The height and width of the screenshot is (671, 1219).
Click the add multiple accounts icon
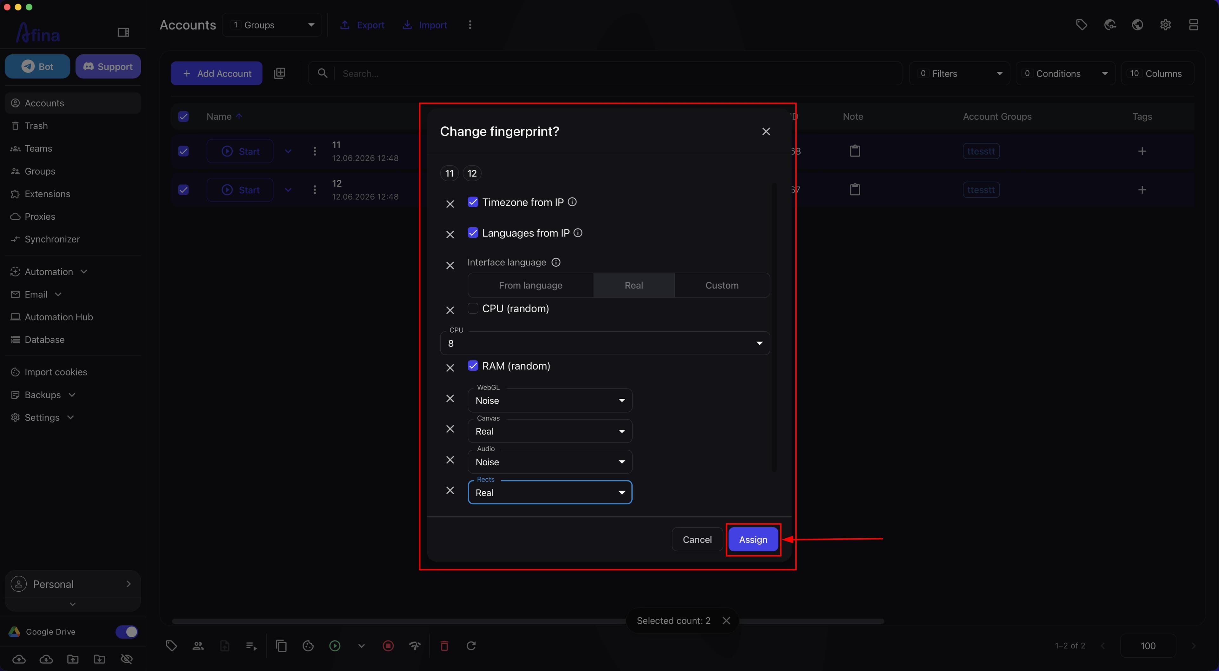click(x=280, y=73)
